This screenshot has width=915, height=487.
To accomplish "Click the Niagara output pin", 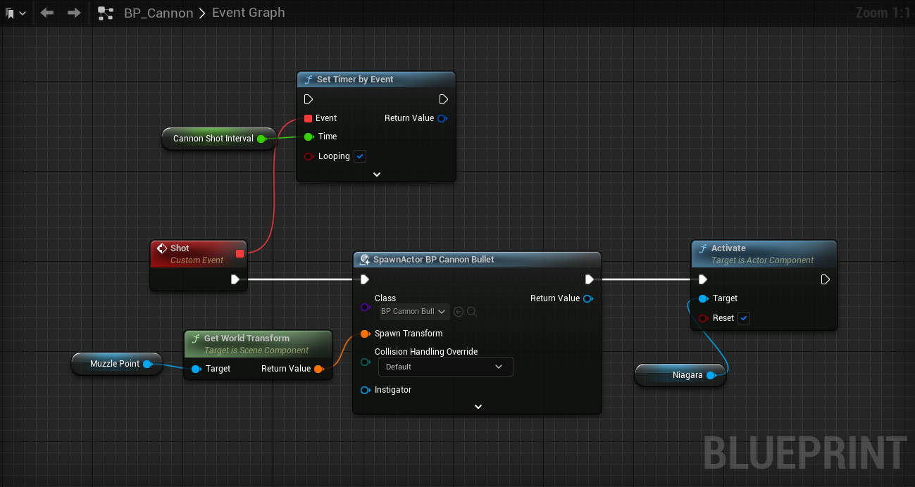I will [711, 375].
